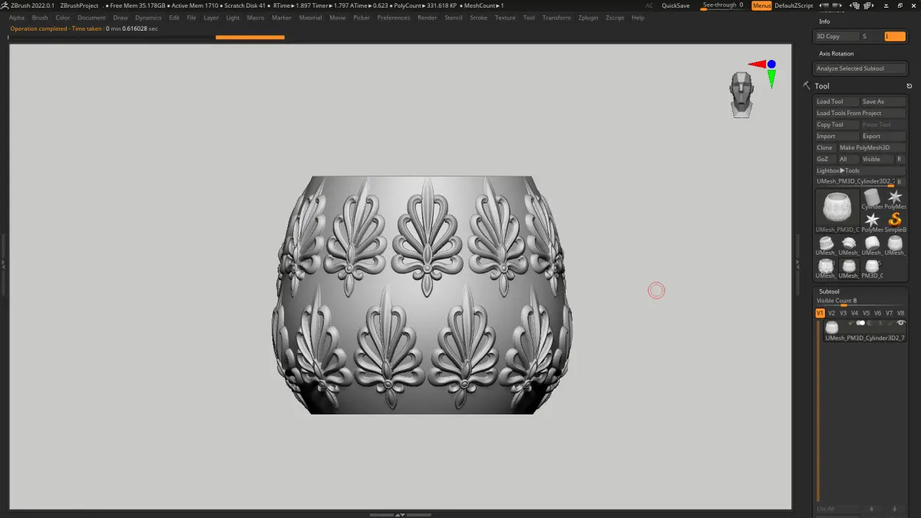Select the Cylinder tool thumbnail
Image resolution: width=921 pixels, height=518 pixels.
pos(872,200)
